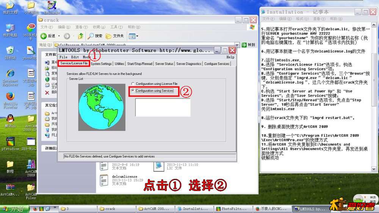Select the text file dated 2012-9-6
The height and width of the screenshot is (213, 379).
119,166
